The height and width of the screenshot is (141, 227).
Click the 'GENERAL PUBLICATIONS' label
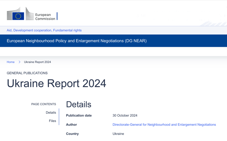click(27, 73)
